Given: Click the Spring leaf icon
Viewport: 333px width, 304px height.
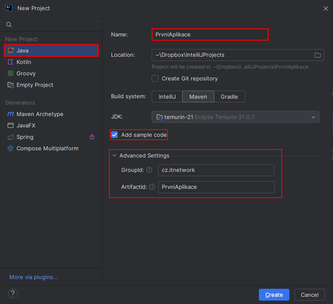Looking at the screenshot, I should (11, 137).
